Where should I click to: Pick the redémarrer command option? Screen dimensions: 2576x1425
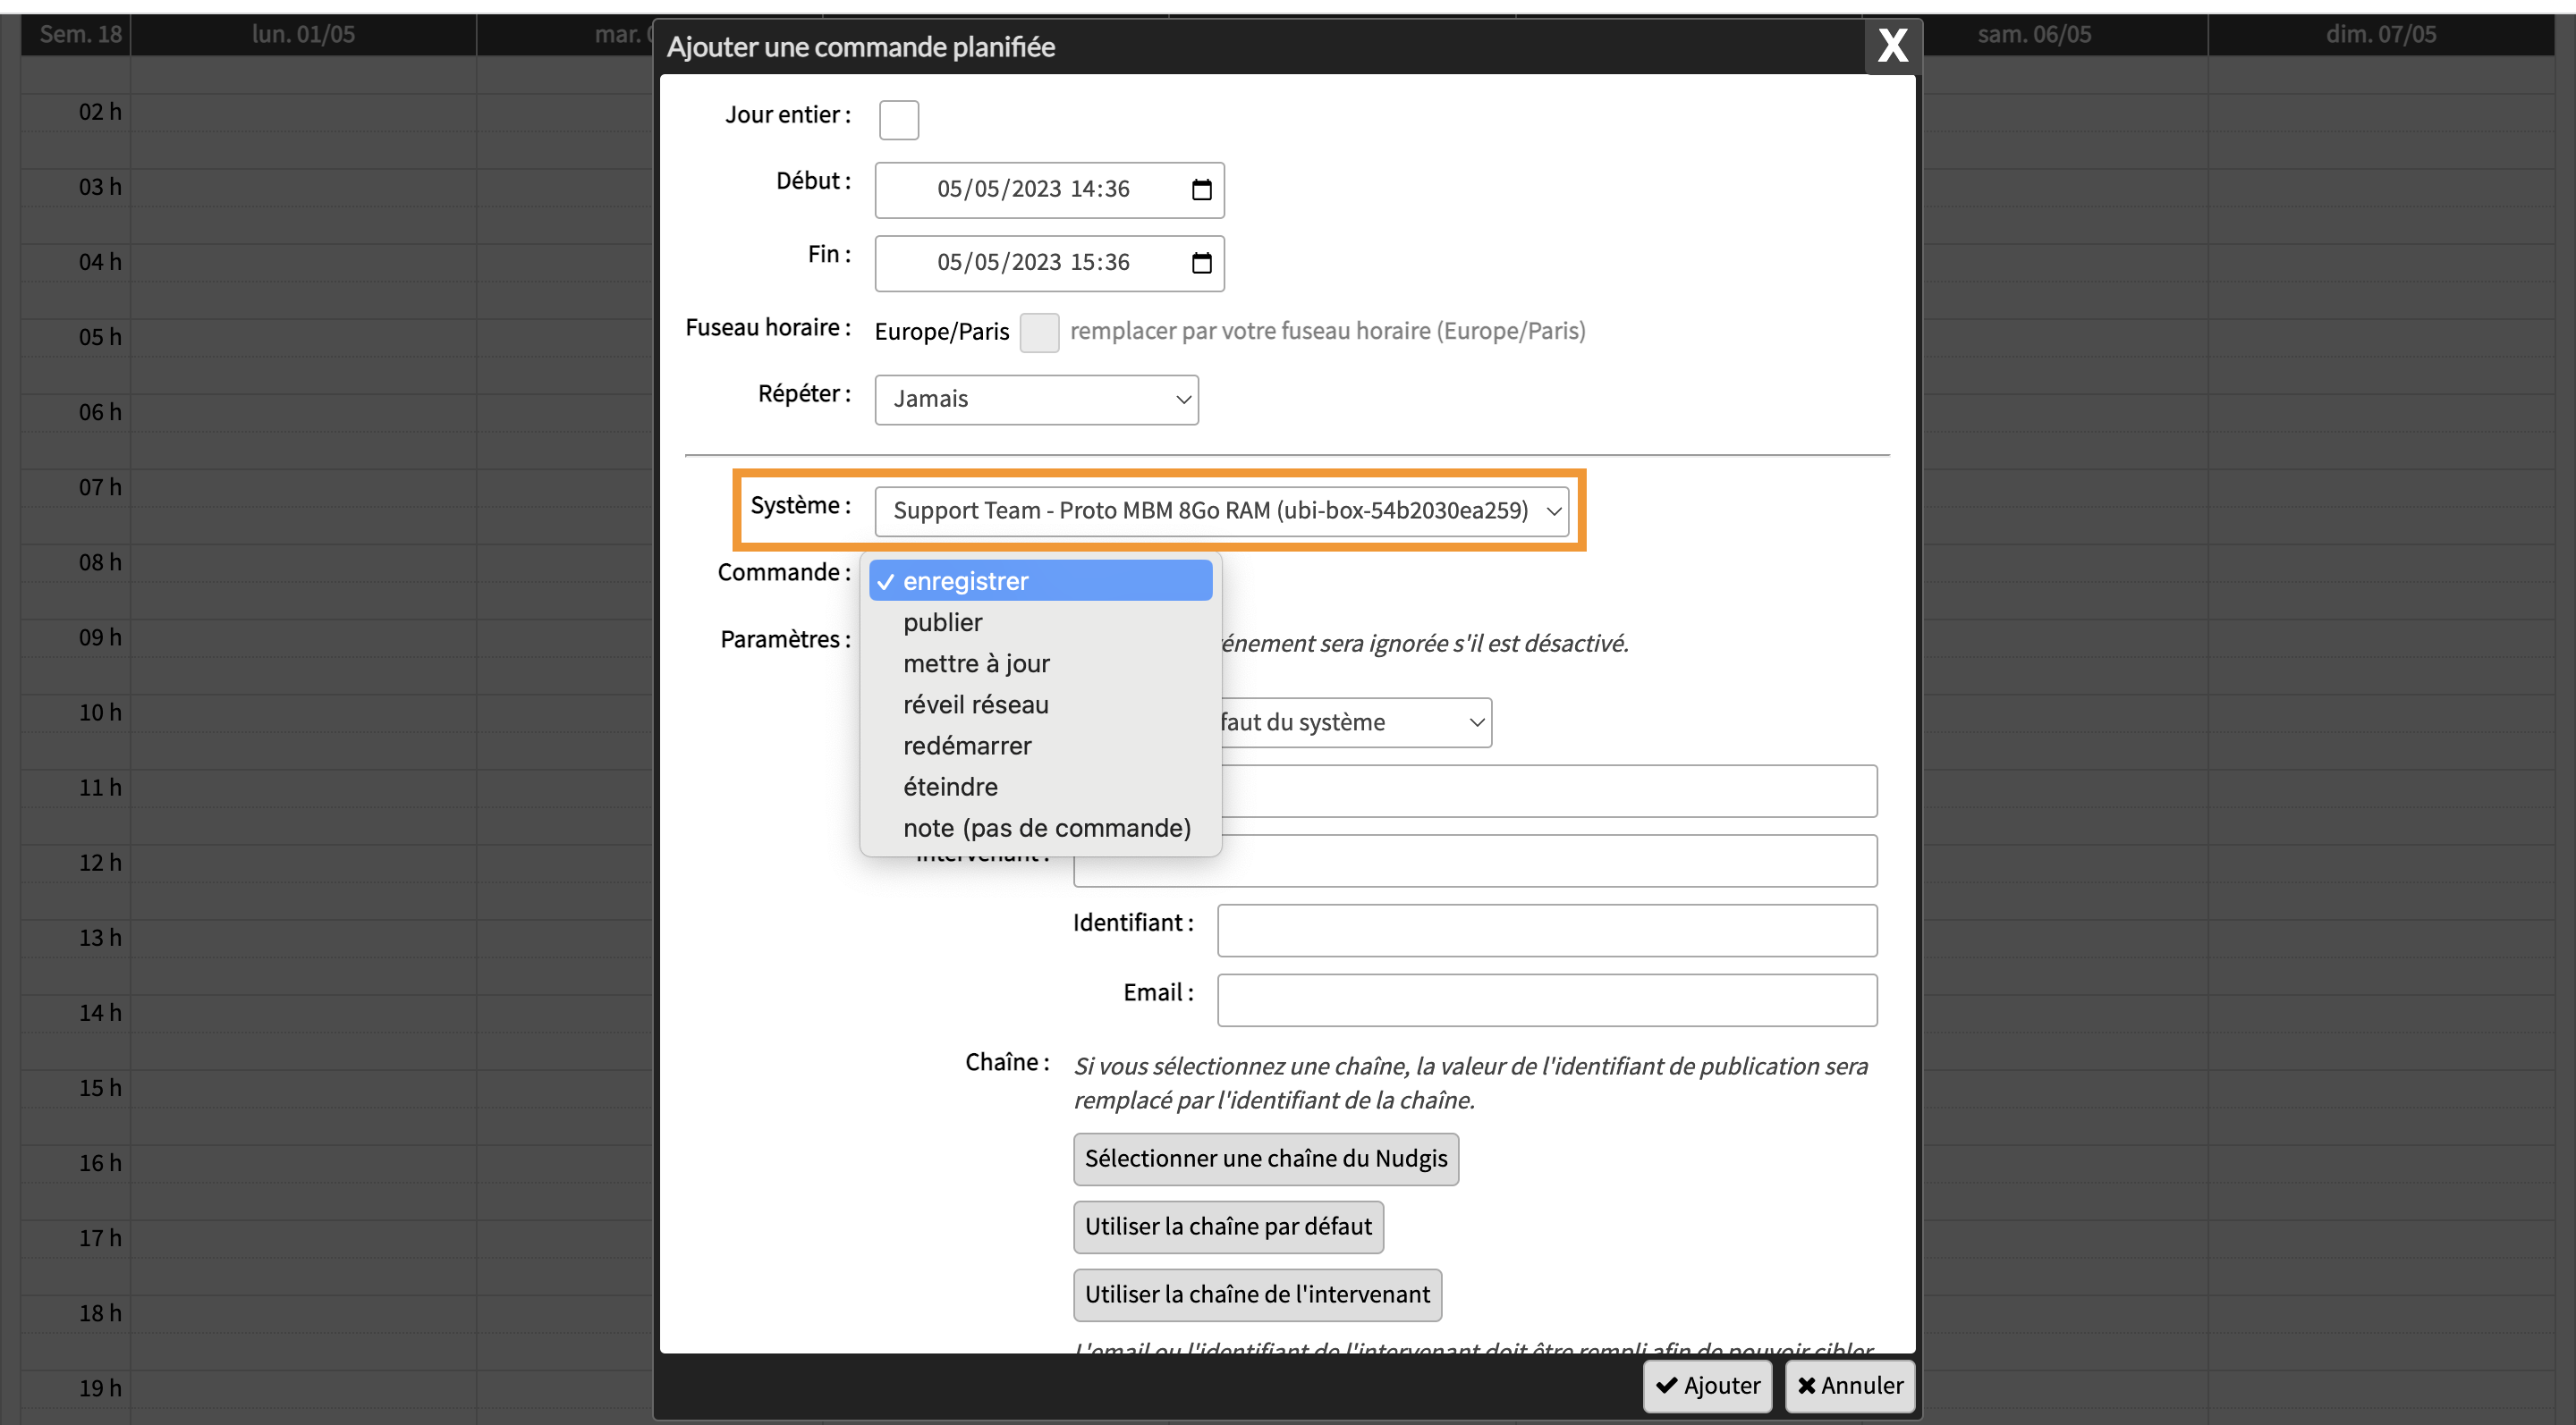click(966, 746)
